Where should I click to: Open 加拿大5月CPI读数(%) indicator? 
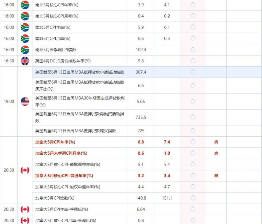click(x=55, y=198)
